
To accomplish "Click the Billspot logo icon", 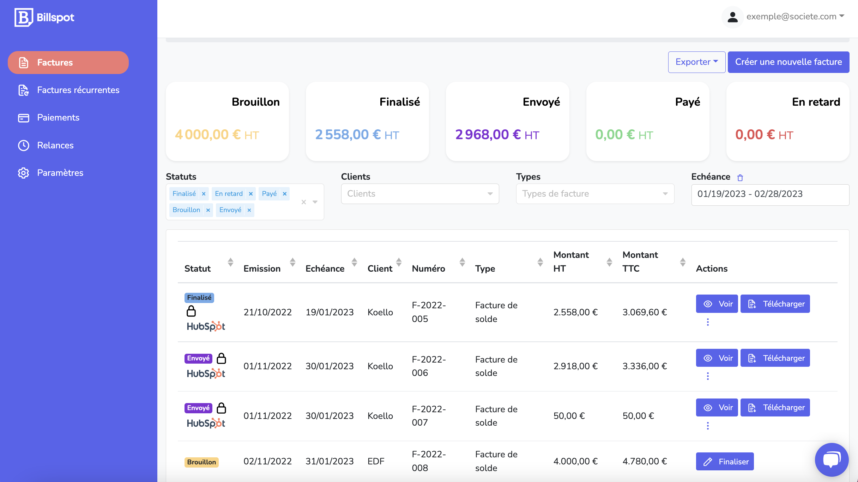I will tap(23, 17).
